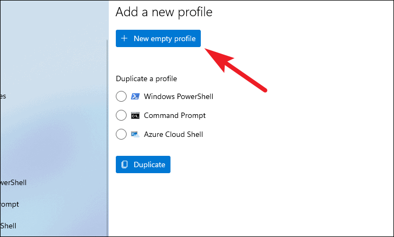The height and width of the screenshot is (237, 394).
Task: Click the Command Prompt option label
Action: [175, 115]
